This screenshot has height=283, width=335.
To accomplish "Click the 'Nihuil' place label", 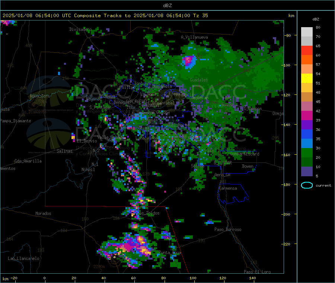I will [88, 170].
